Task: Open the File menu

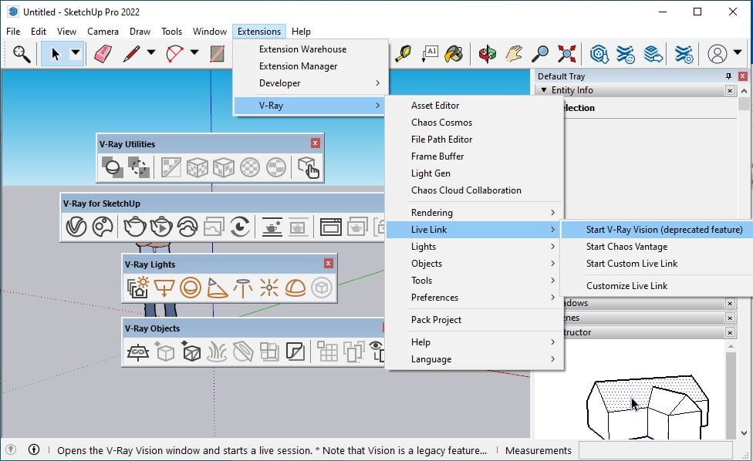Action: (13, 31)
